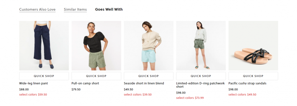Viewport: 297px width, 106px height.
Task: Quick Shop the Wide-leg linen pant
Action: click(x=44, y=76)
